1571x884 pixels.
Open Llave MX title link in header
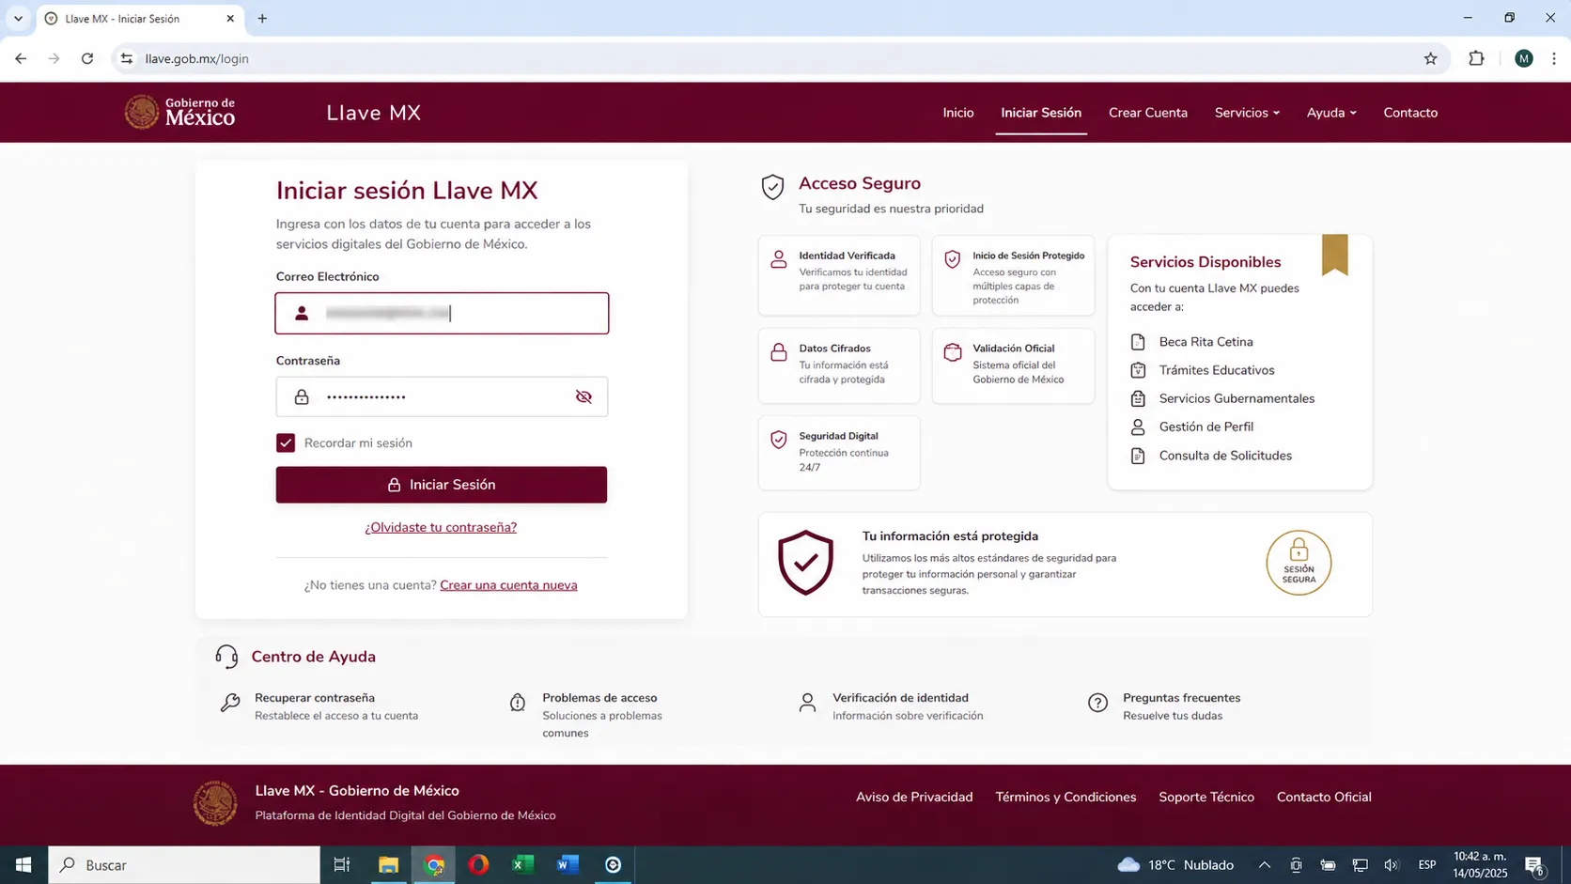pos(373,113)
